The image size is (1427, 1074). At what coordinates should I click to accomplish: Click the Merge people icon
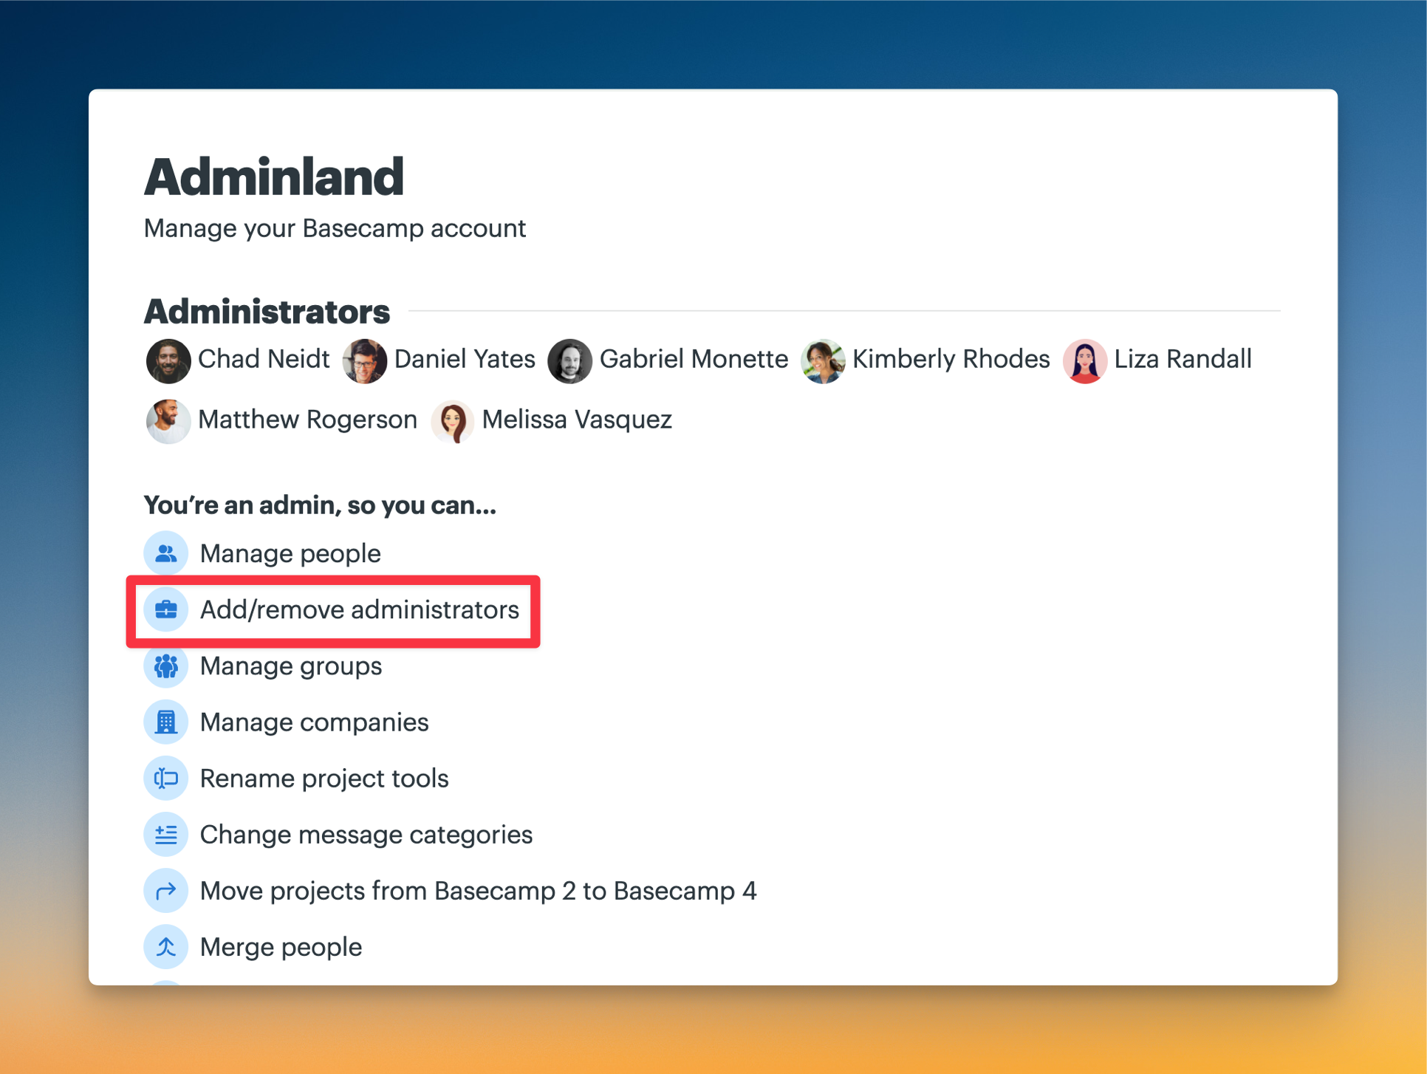pos(166,946)
